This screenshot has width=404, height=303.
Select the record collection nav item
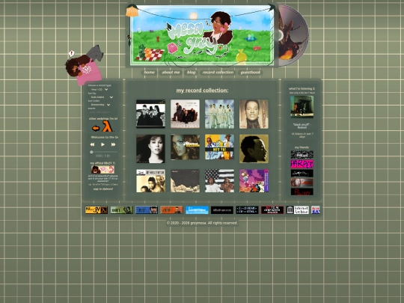point(218,73)
